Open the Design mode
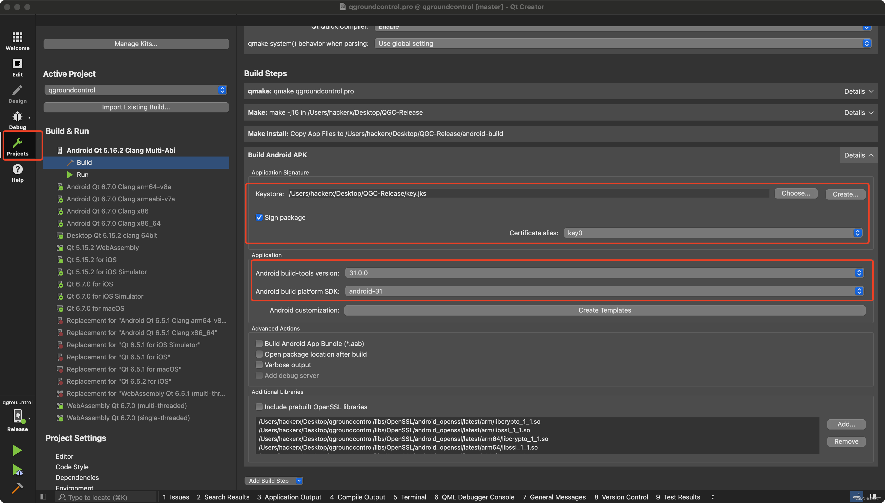 pos(17,94)
